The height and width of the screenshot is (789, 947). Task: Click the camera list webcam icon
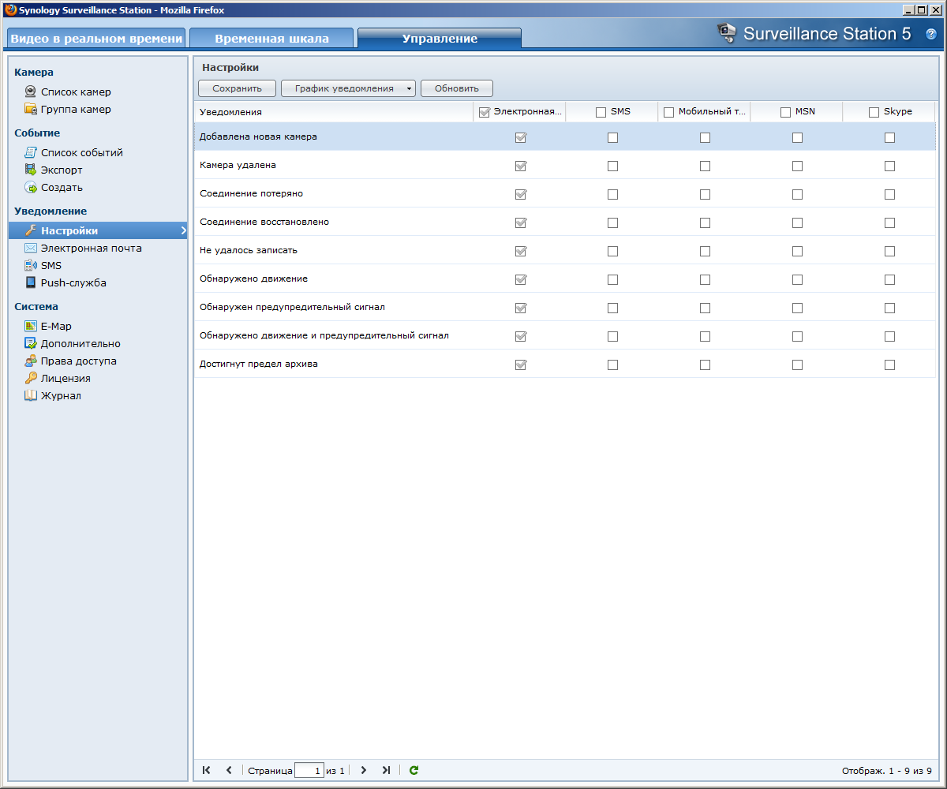tap(31, 92)
